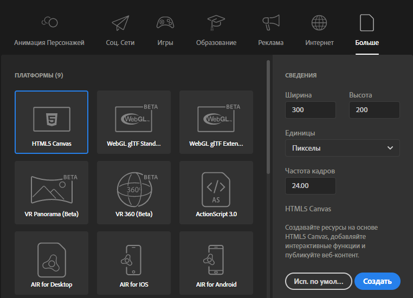Click the Больше tab label
Image resolution: width=413 pixels, height=298 pixels.
pos(367,43)
